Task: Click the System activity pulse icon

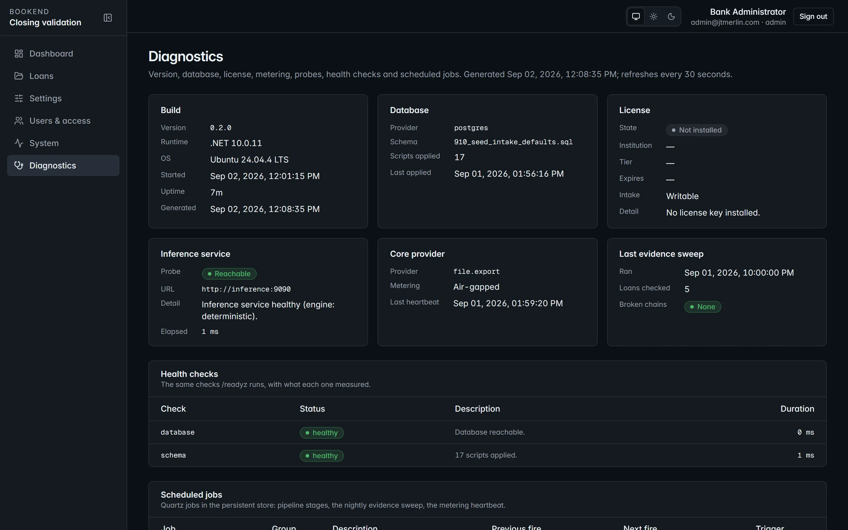Action: [x=19, y=143]
